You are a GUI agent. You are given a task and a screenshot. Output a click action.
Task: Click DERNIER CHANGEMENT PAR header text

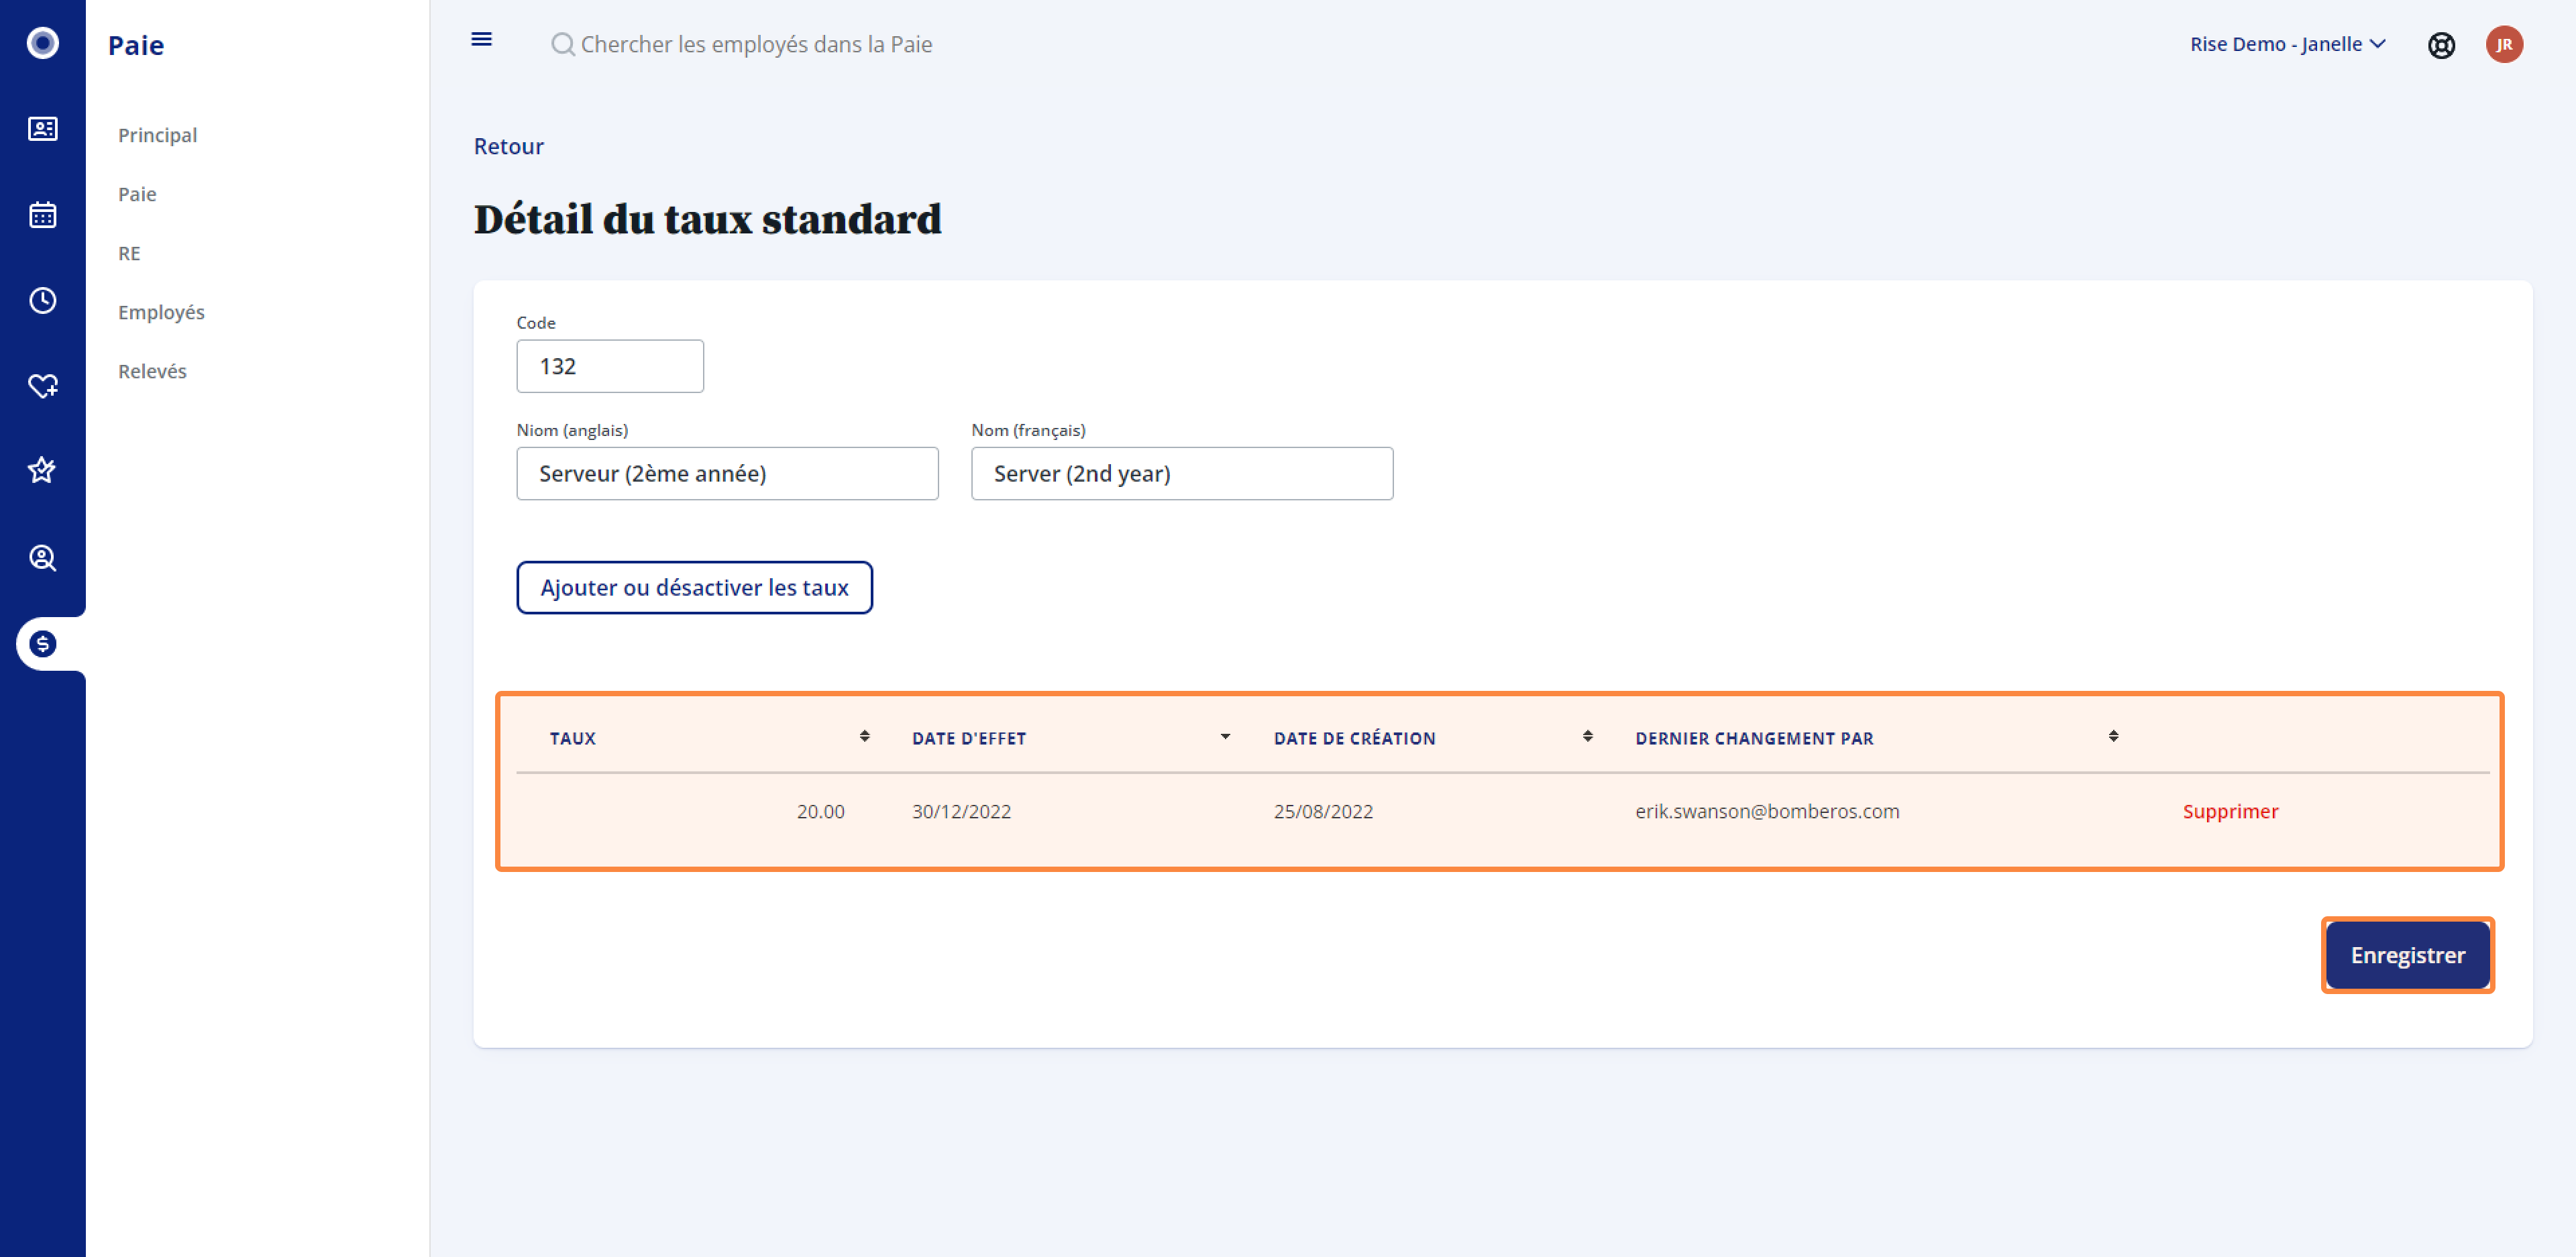pos(1754,738)
